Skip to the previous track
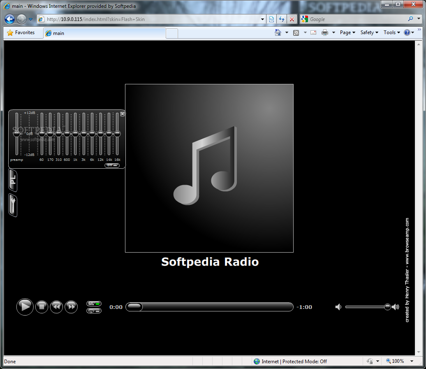This screenshot has height=369, width=426. pos(56,307)
